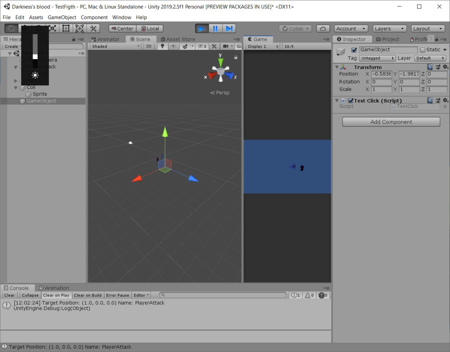The width and height of the screenshot is (450, 352).
Task: Collapse the Test Click (Script) component
Action: pyautogui.click(x=337, y=101)
